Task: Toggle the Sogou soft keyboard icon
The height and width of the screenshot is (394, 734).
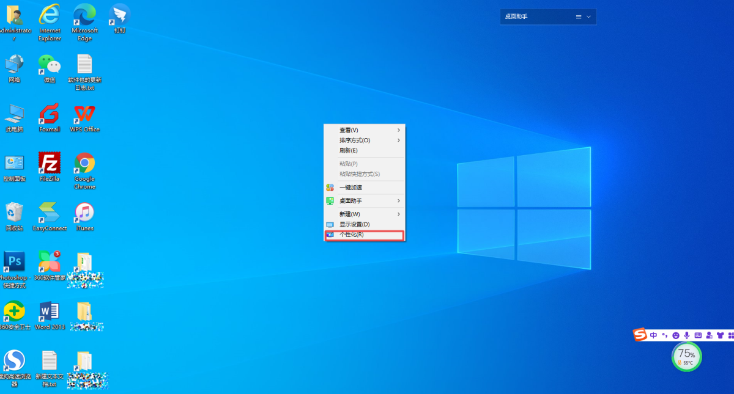Action: coord(698,335)
